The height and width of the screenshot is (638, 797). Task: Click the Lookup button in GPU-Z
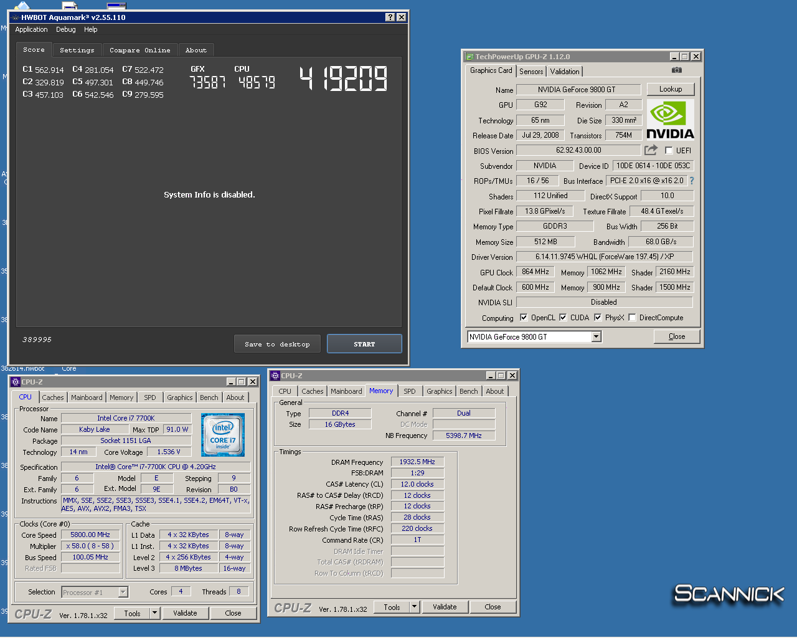[671, 89]
